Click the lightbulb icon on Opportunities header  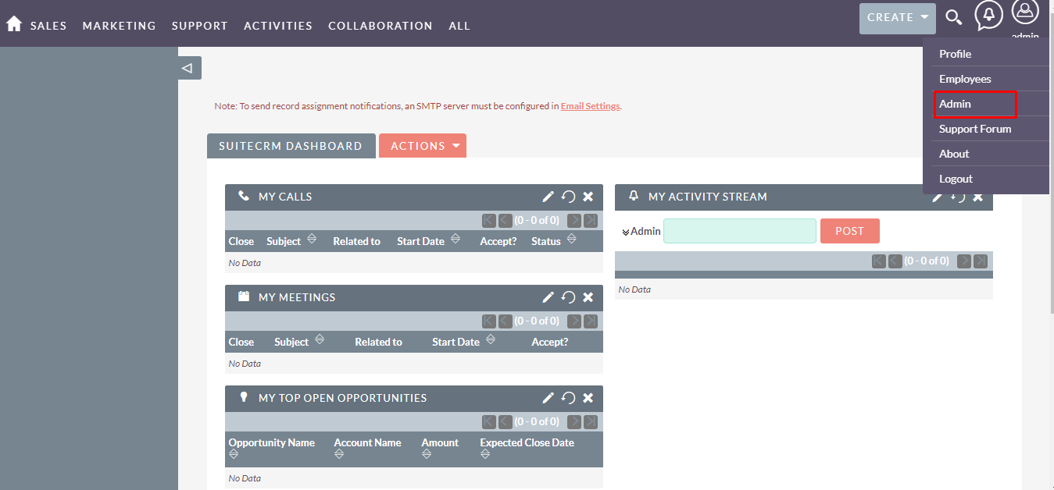pyautogui.click(x=244, y=397)
